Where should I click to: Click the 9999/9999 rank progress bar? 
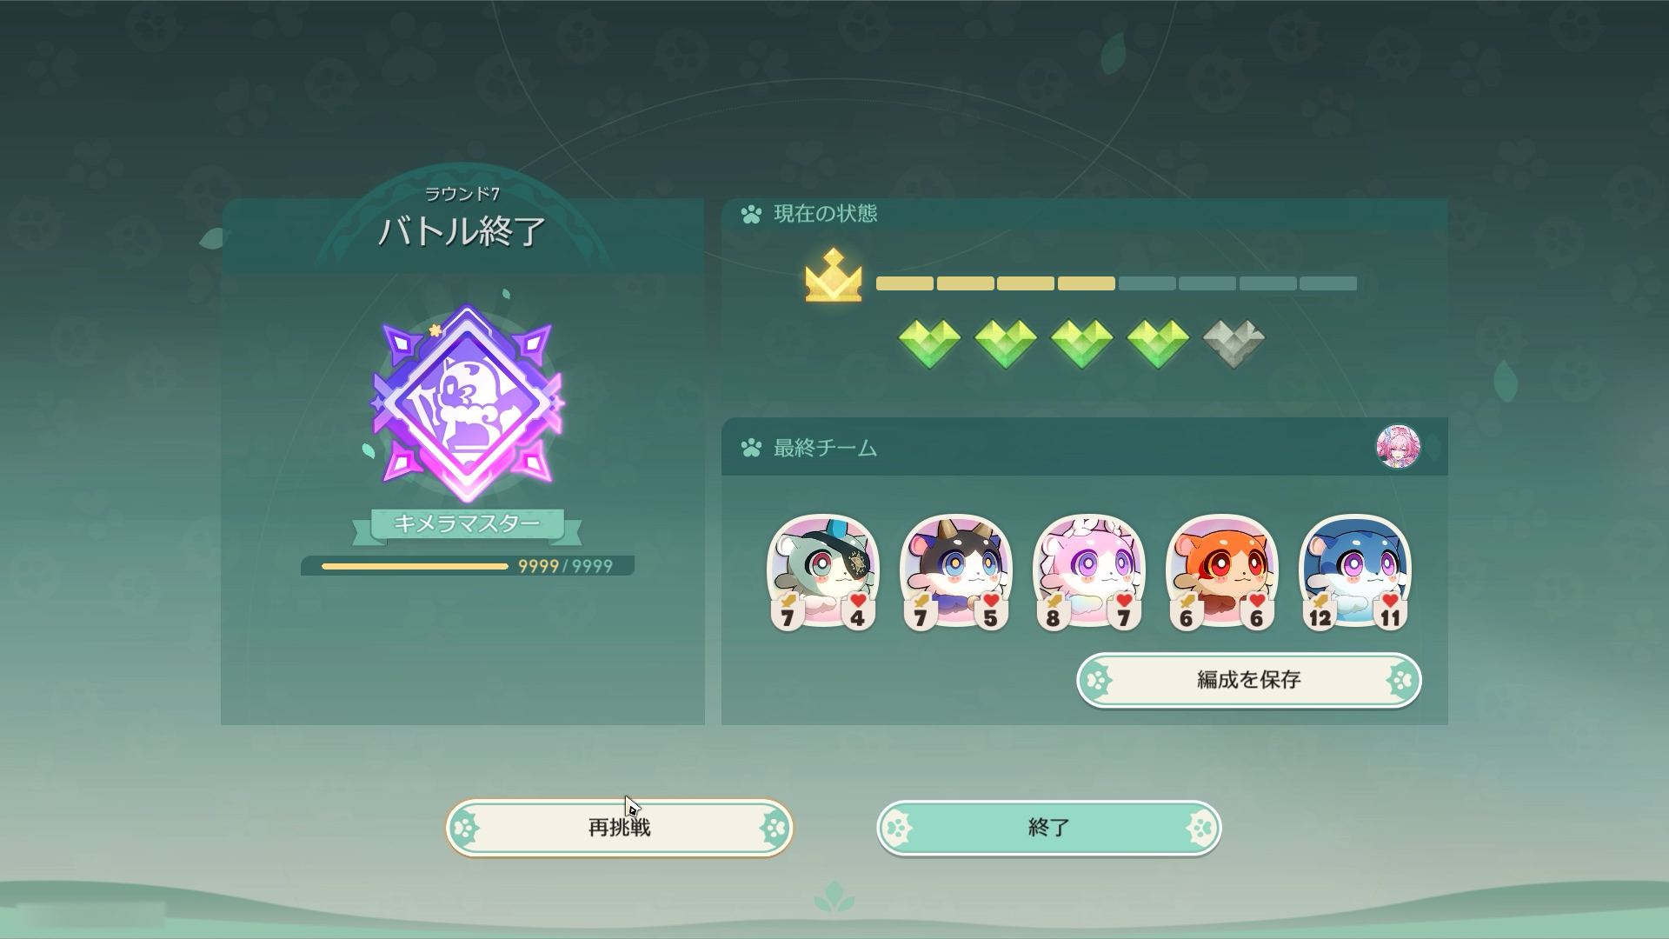coord(468,566)
